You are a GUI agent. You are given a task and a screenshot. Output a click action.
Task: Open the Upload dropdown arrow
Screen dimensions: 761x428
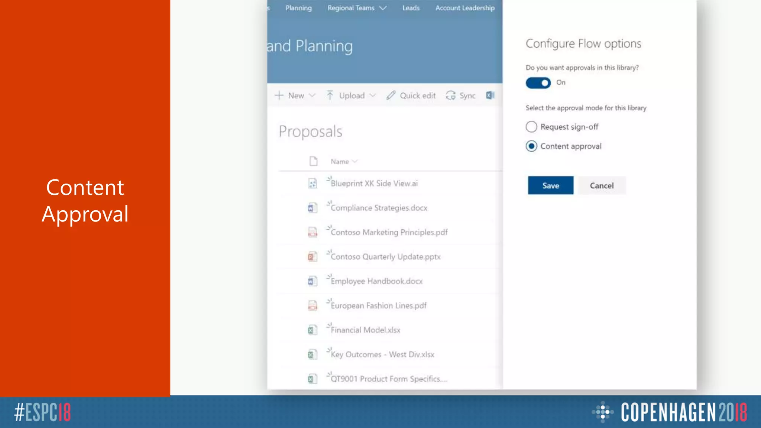(373, 95)
